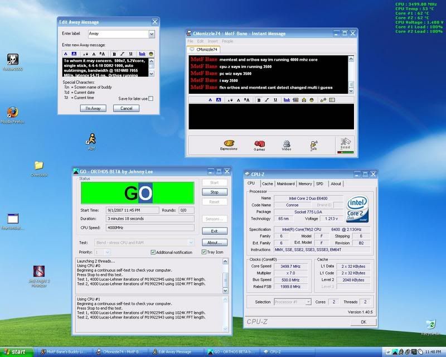Image resolution: width=446 pixels, height=357 pixels.
Task: Switch to the CPU tab in CPU-Z
Action: 251,184
